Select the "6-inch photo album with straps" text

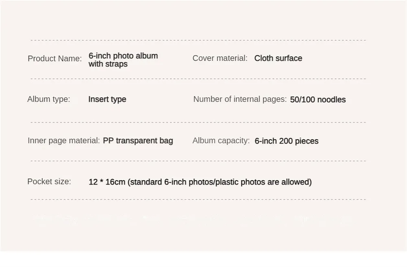pyautogui.click(x=123, y=60)
